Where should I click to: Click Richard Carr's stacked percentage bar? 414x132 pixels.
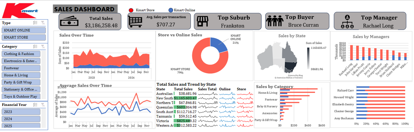coord(381,91)
